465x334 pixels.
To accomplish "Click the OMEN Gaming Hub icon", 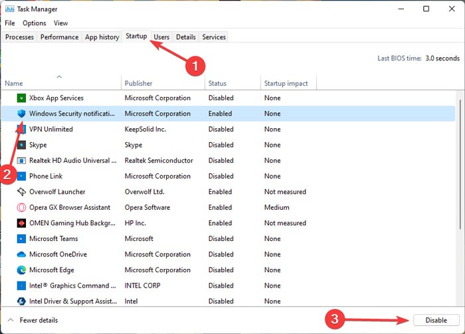I will [x=21, y=223].
